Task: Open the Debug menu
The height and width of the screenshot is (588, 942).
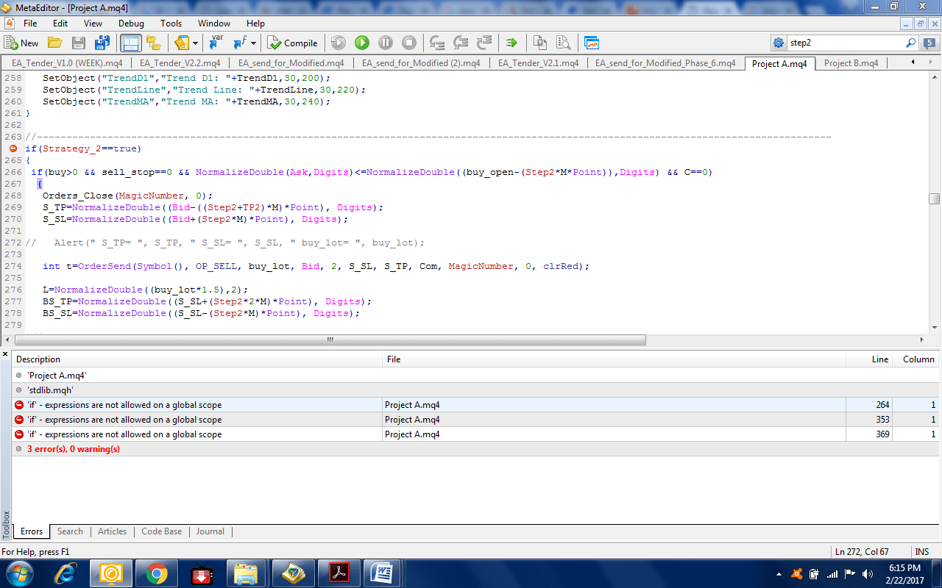Action: (x=130, y=23)
